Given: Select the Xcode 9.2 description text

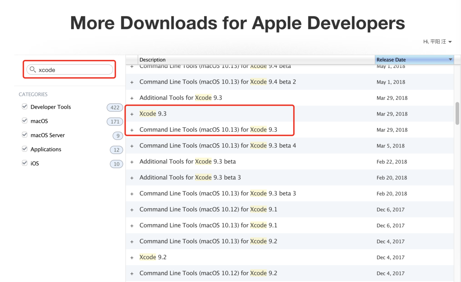Looking at the screenshot, I should point(153,257).
